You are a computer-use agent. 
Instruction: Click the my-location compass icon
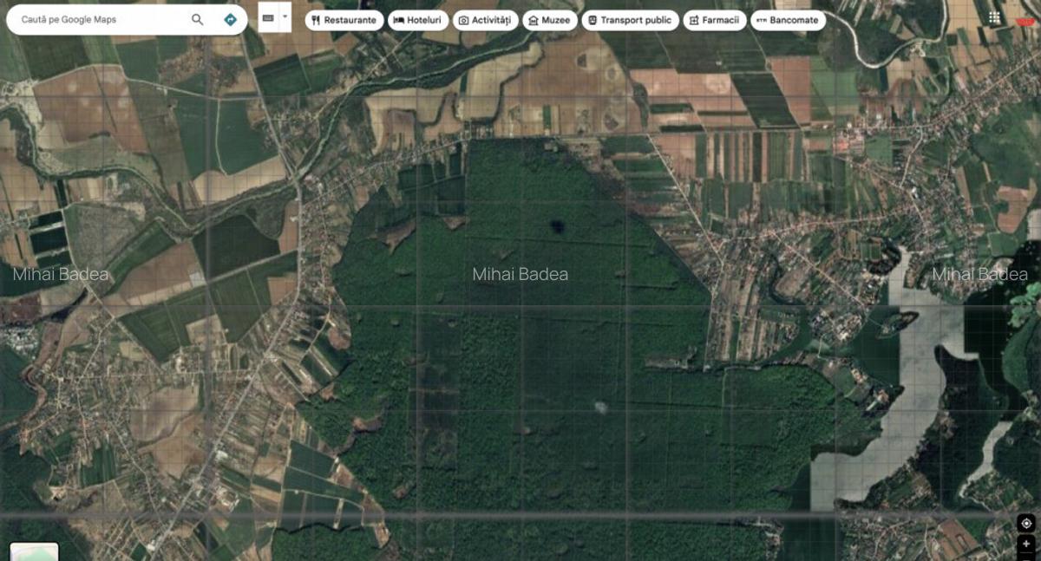click(1027, 524)
